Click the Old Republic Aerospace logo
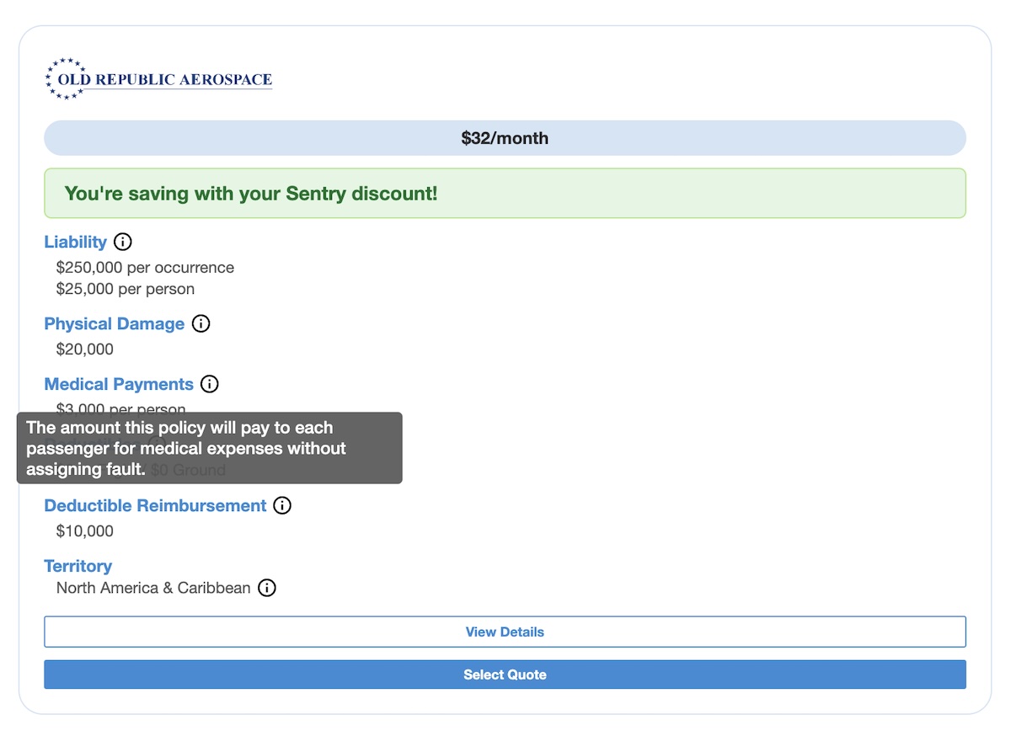This screenshot has width=1011, height=741. pos(159,79)
